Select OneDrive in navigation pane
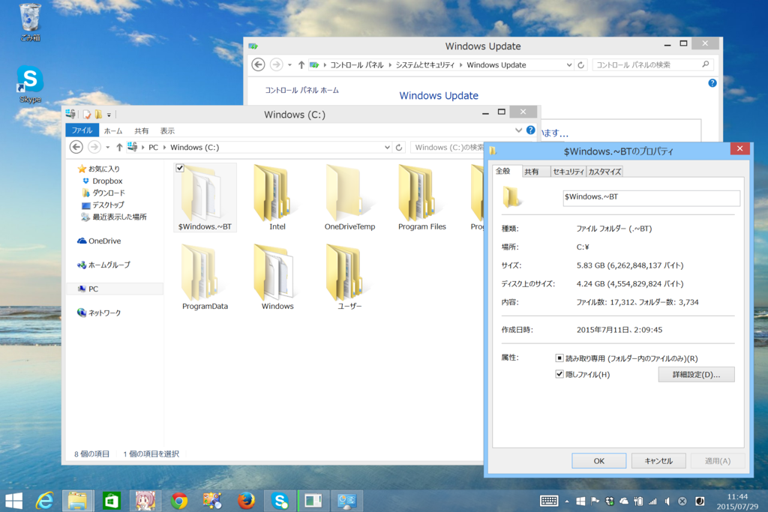The image size is (768, 512). tap(104, 241)
